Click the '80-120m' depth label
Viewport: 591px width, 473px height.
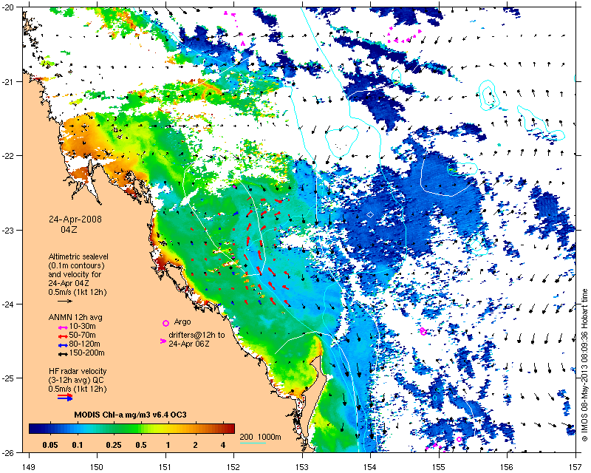click(x=84, y=344)
